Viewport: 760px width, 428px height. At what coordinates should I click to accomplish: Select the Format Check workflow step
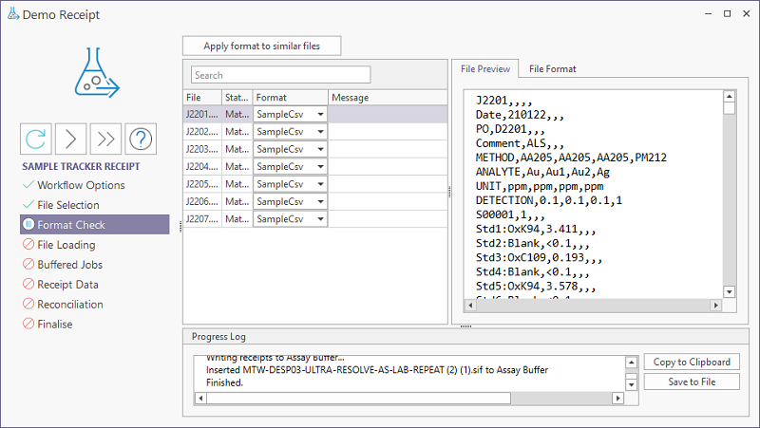pyautogui.click(x=71, y=225)
